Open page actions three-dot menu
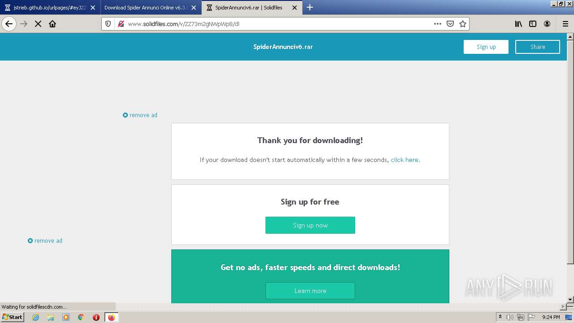 click(x=438, y=24)
